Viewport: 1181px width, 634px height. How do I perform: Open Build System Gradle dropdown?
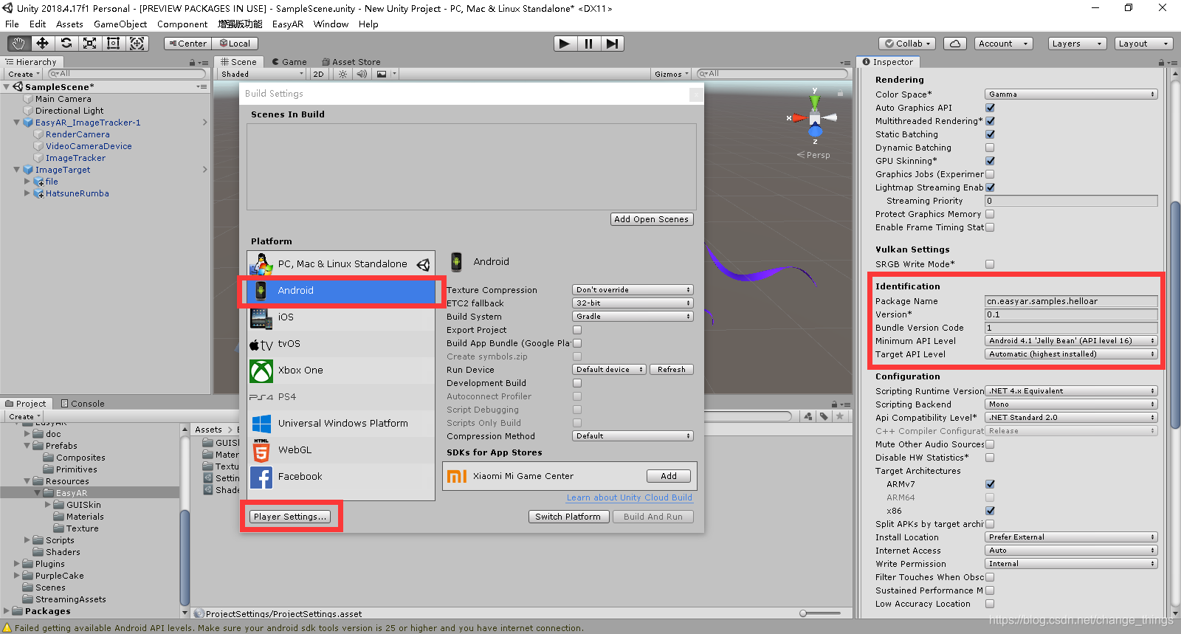coord(633,317)
